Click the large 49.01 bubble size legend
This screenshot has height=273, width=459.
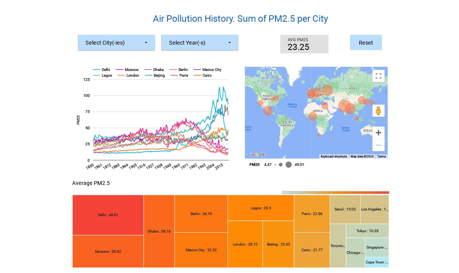288,165
